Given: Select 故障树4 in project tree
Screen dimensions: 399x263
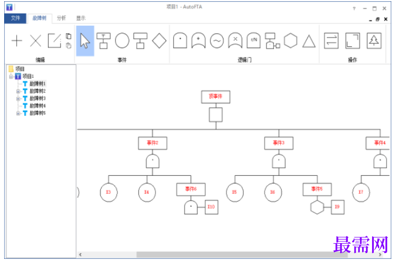Looking at the screenshot, I should 38,105.
